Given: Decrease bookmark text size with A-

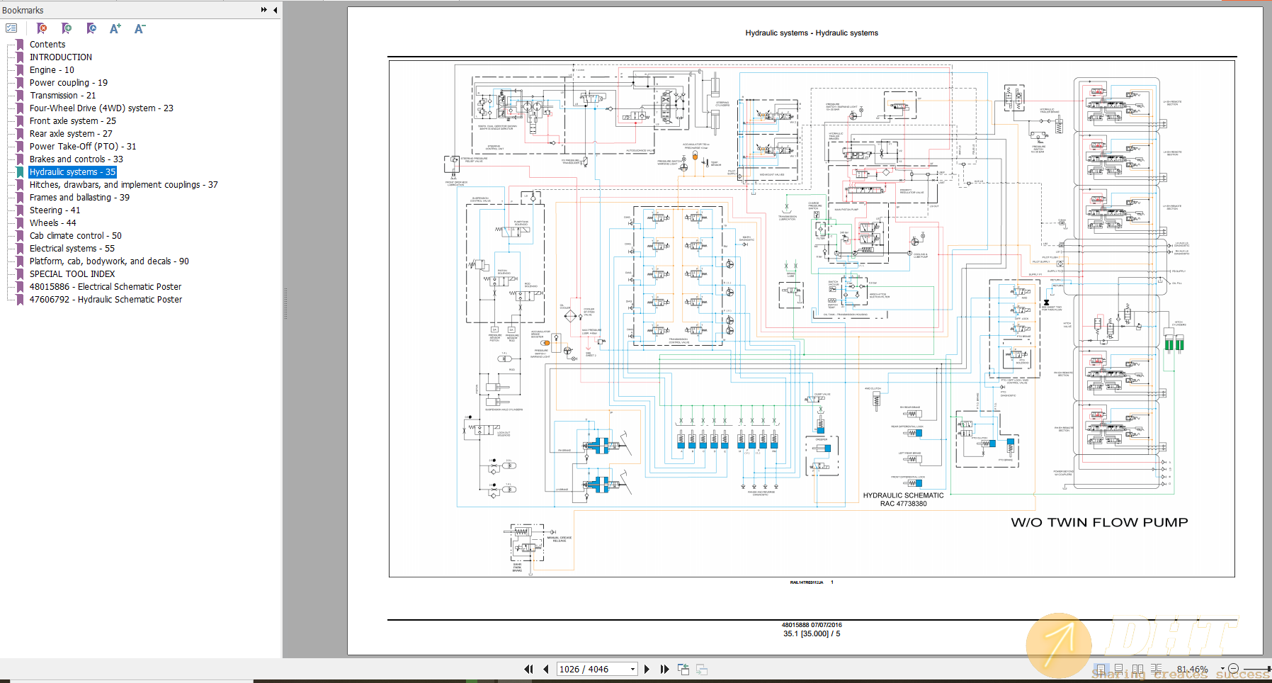Looking at the screenshot, I should (139, 28).
